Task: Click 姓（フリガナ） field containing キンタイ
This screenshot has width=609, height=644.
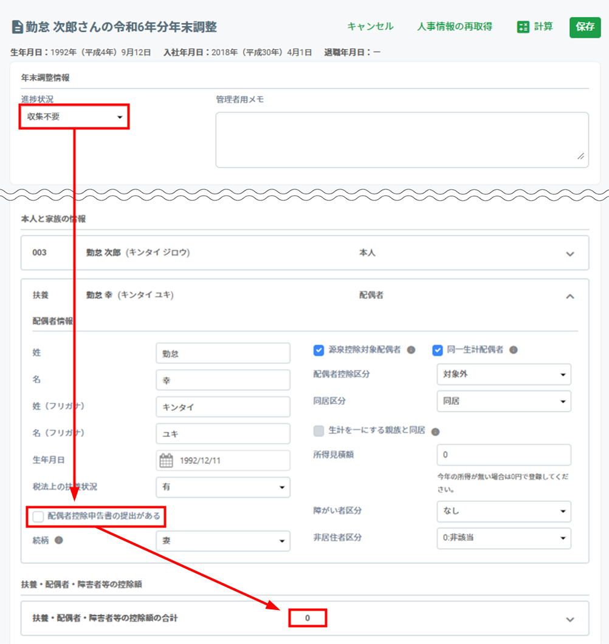Action: click(223, 407)
